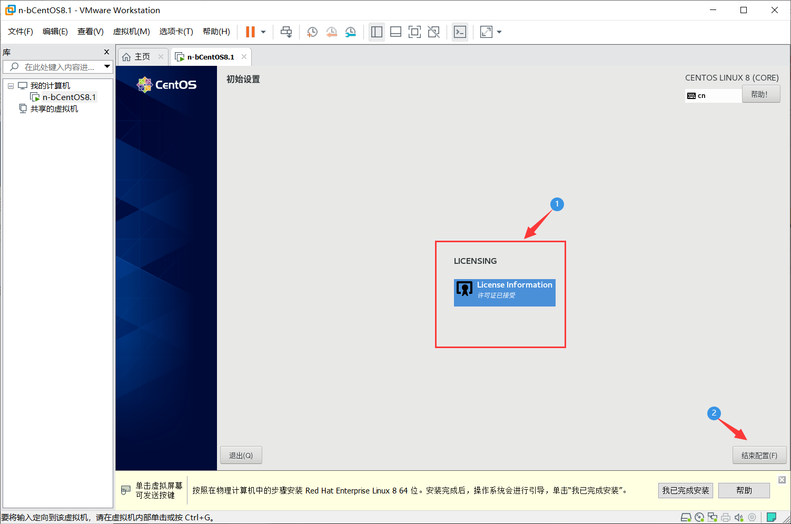Click the 结束配置(F) button
791x524 pixels.
pos(759,456)
